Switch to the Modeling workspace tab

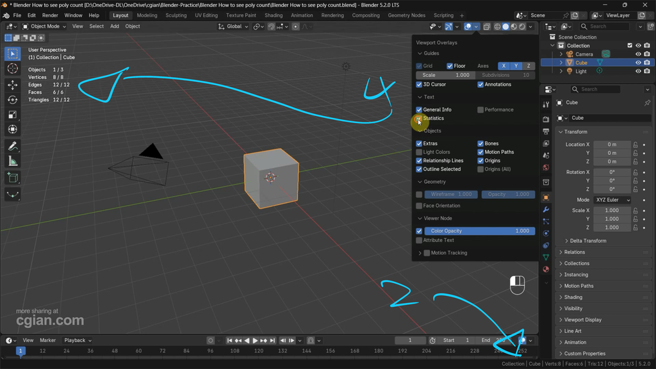point(147,15)
